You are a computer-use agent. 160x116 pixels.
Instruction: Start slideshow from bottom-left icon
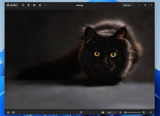coord(13,112)
